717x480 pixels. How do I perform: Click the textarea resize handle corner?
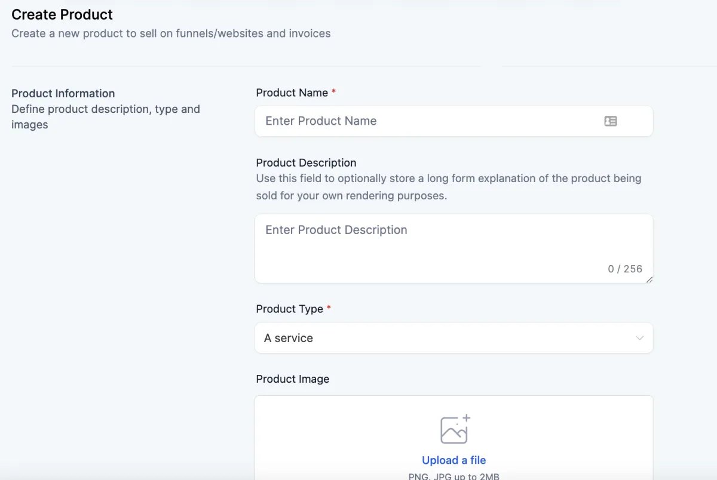pos(649,279)
